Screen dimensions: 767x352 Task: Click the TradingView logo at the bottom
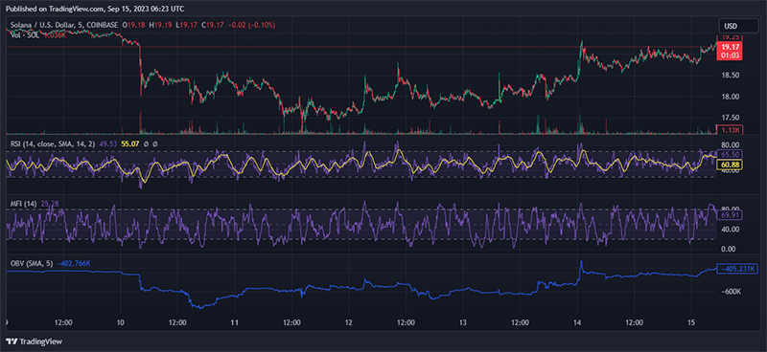[x=34, y=341]
